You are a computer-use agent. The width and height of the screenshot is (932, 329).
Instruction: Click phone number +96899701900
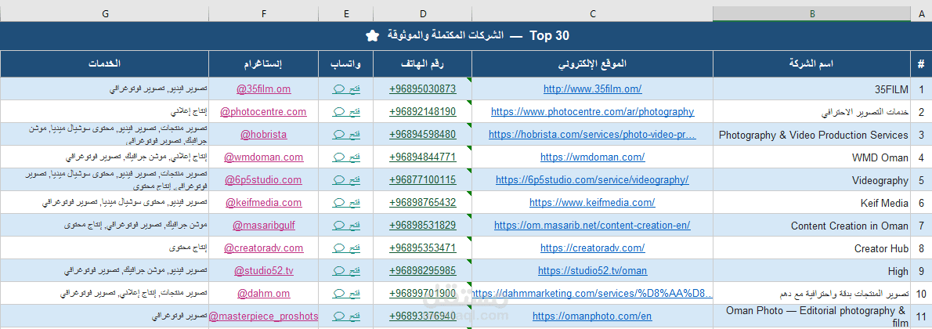423,293
